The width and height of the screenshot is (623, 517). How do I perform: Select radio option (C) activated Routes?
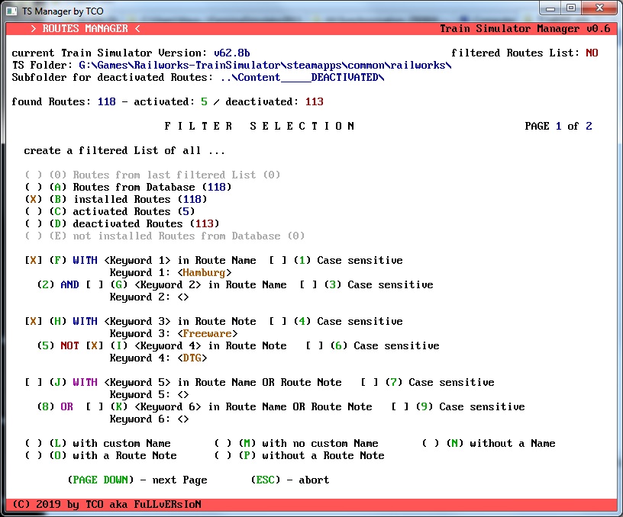pyautogui.click(x=34, y=211)
